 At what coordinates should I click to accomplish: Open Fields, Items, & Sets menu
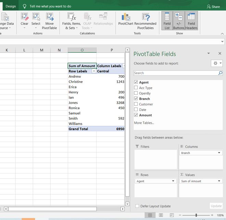(x=72, y=21)
